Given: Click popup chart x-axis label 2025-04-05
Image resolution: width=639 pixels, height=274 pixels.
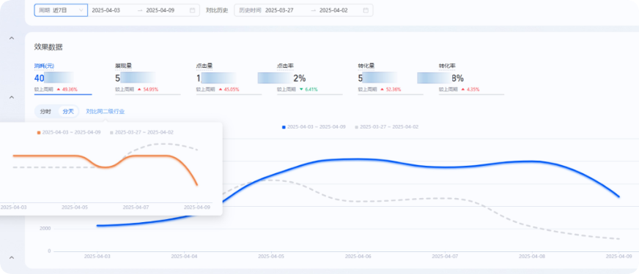Looking at the screenshot, I should click(x=75, y=207).
